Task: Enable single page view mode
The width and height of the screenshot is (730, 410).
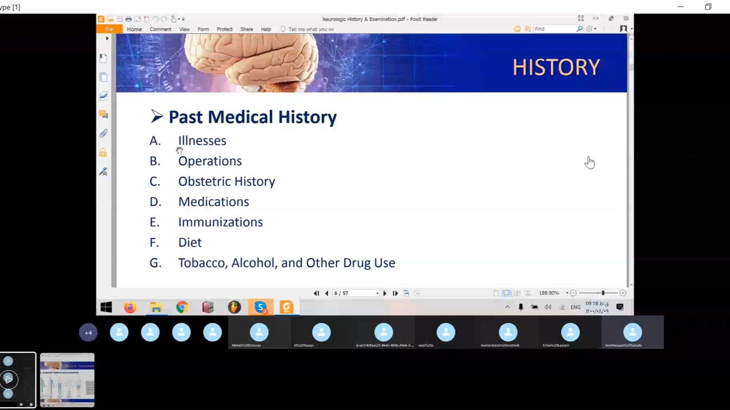Action: pos(496,293)
